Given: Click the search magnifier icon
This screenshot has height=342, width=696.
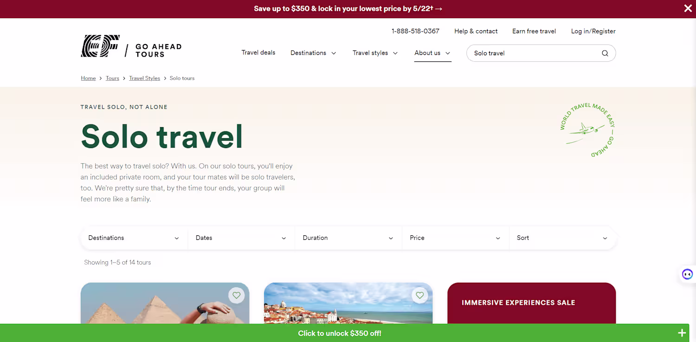Looking at the screenshot, I should coord(605,53).
